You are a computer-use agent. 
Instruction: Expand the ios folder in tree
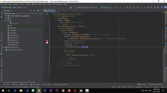(6, 18)
